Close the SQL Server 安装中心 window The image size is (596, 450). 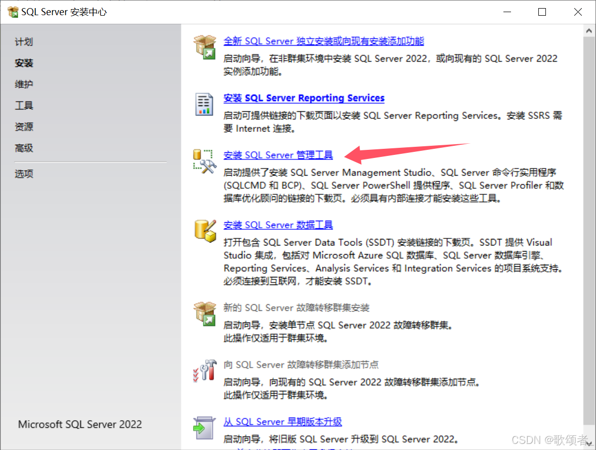[x=578, y=12]
